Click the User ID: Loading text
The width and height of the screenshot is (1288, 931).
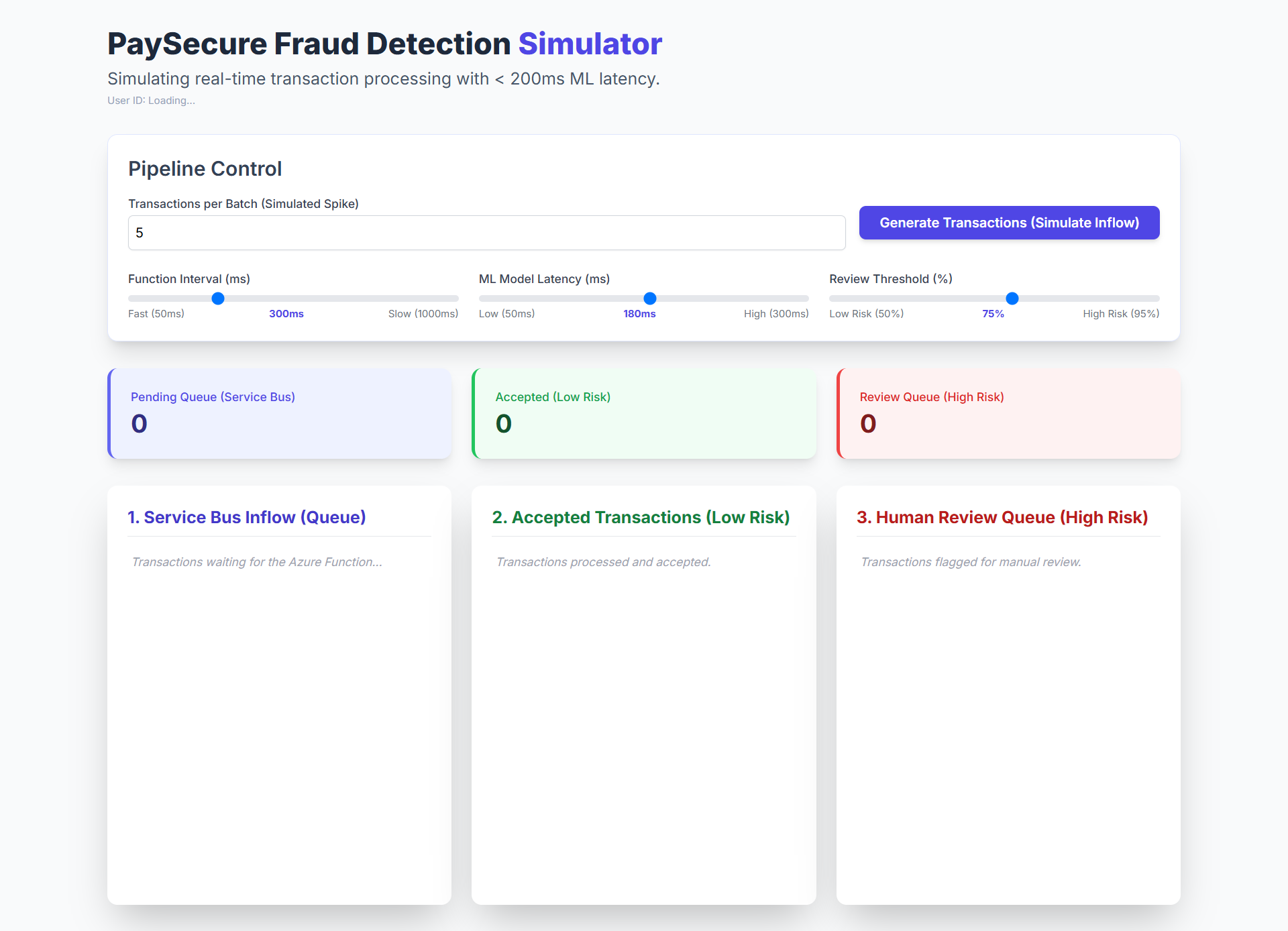[x=152, y=101]
